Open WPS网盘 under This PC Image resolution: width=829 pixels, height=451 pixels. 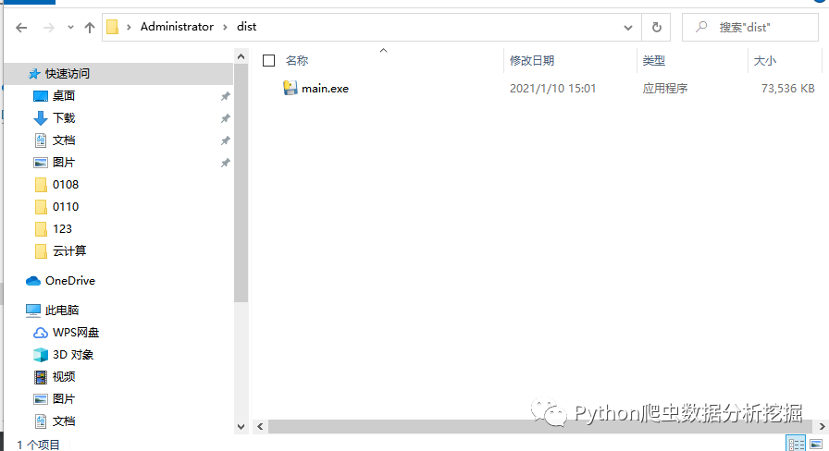[x=76, y=332]
